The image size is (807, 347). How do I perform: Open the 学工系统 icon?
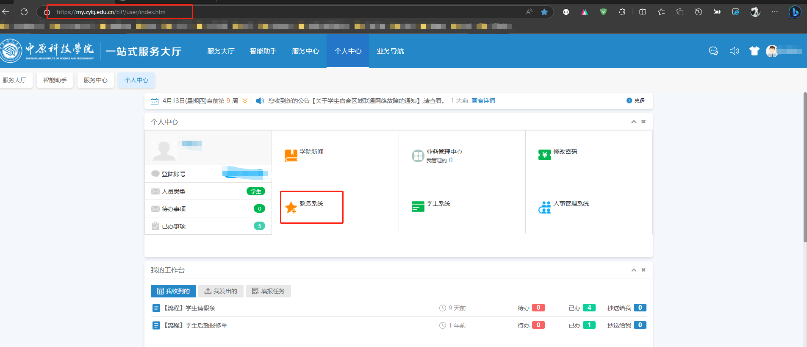(x=418, y=206)
